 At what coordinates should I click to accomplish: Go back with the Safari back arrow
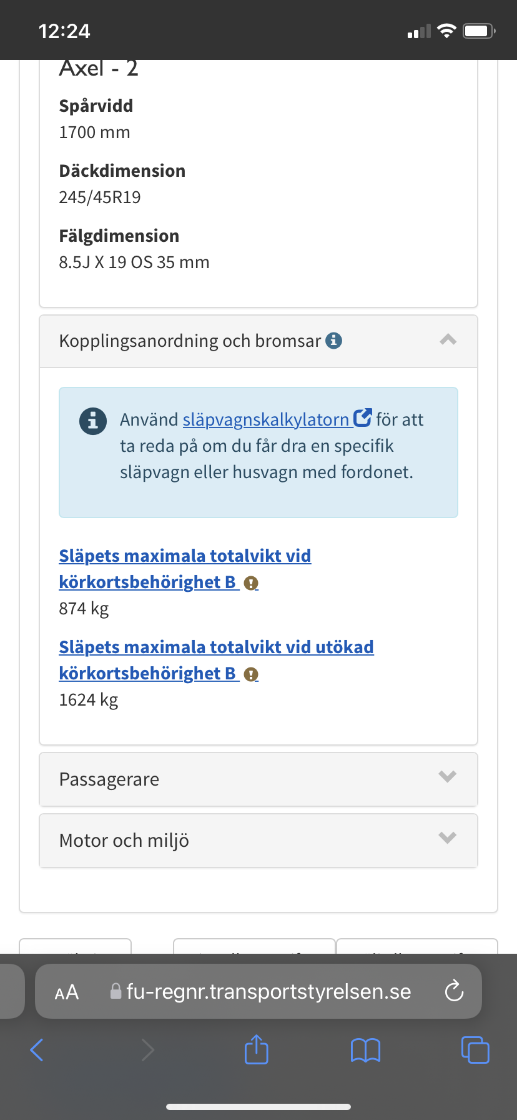coord(37,1050)
